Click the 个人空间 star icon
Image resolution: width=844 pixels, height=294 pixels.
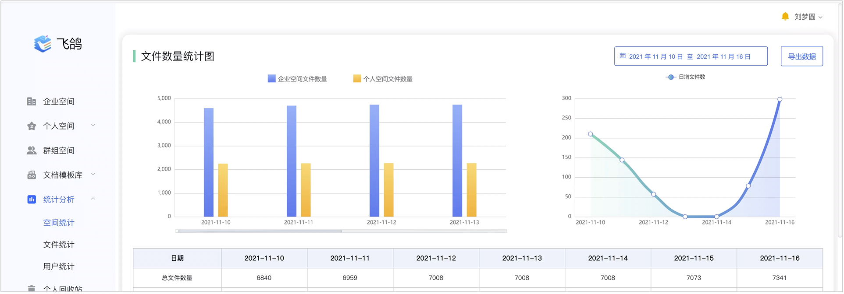pos(32,126)
